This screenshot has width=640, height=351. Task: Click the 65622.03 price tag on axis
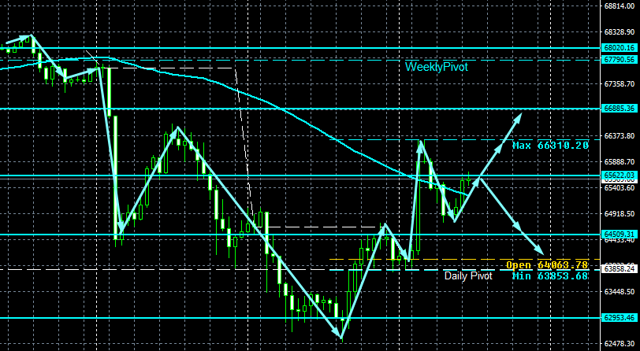[x=619, y=175]
